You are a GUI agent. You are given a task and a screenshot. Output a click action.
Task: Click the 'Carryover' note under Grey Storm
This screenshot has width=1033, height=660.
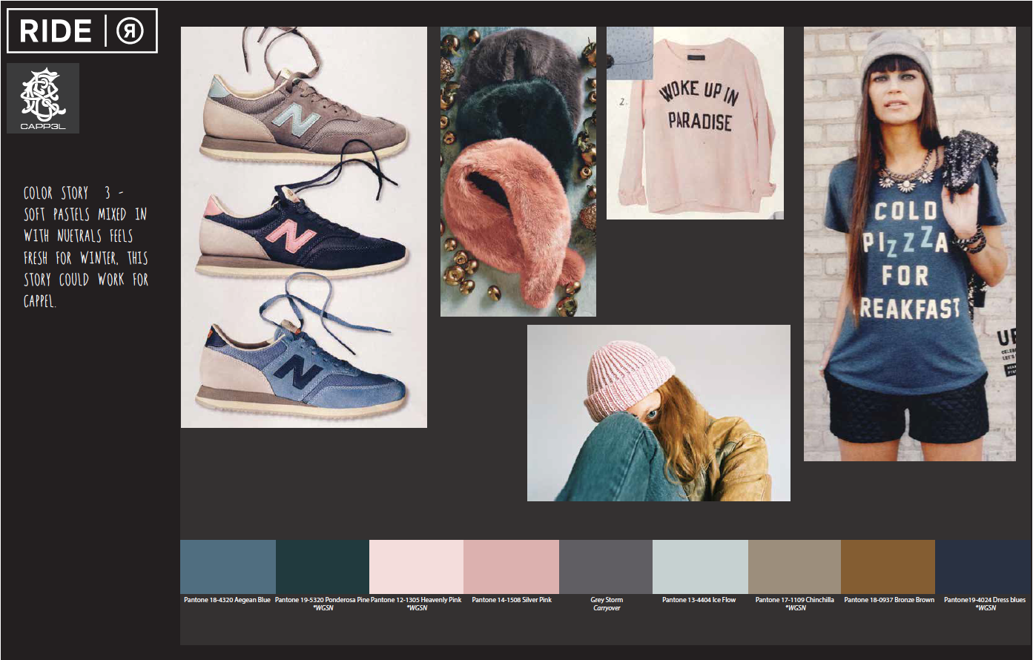(x=607, y=608)
